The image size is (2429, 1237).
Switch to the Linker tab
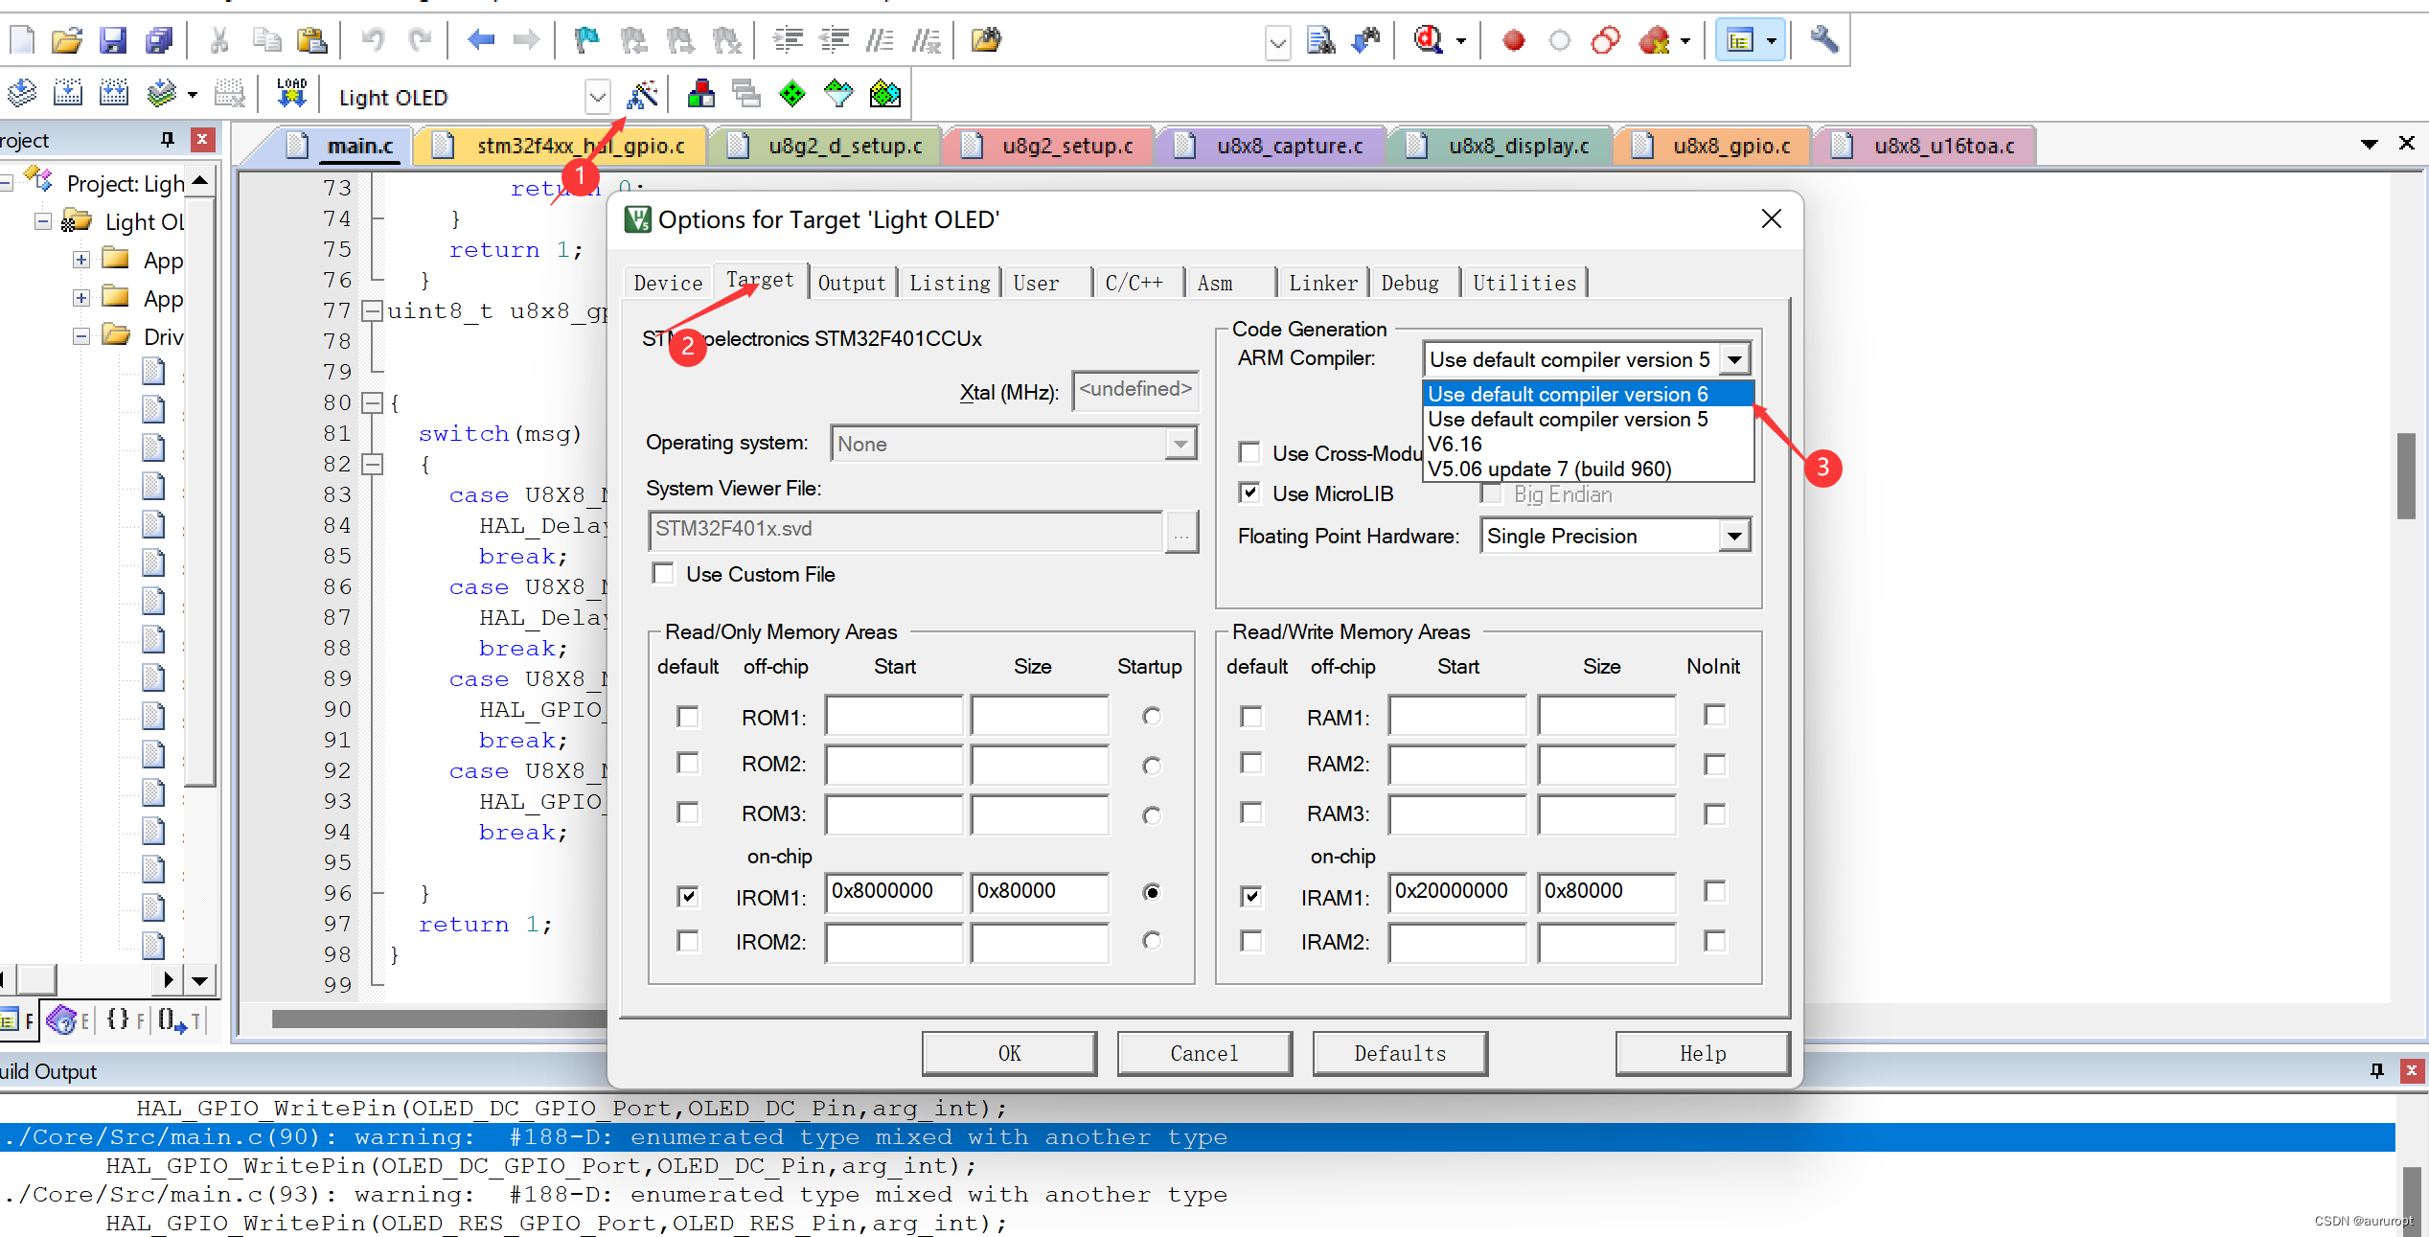1322,283
